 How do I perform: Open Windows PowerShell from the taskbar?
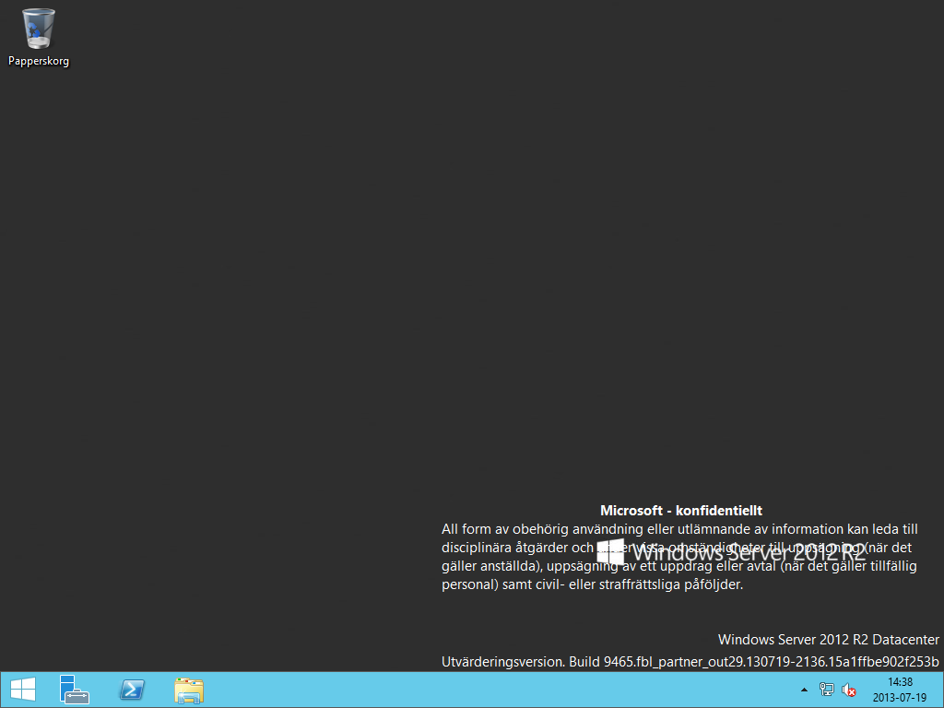tap(132, 690)
